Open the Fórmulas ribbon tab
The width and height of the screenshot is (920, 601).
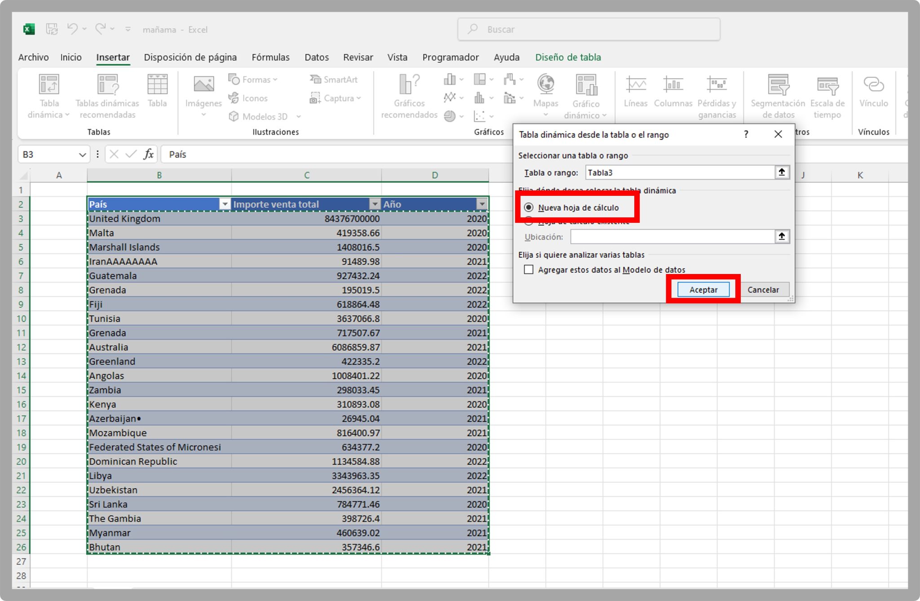270,57
